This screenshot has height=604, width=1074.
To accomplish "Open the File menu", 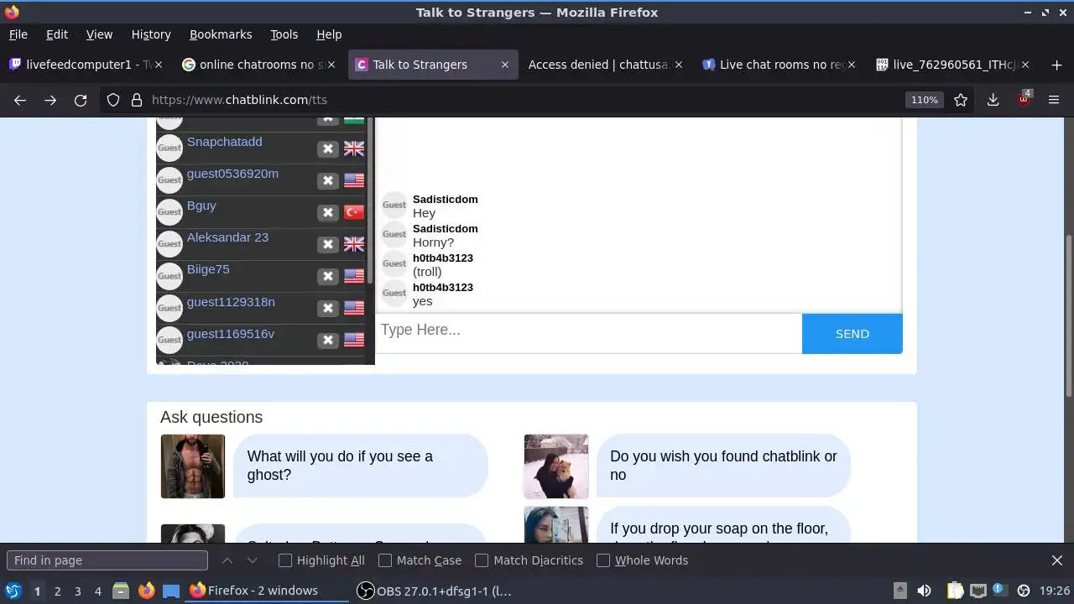I will 18,34.
